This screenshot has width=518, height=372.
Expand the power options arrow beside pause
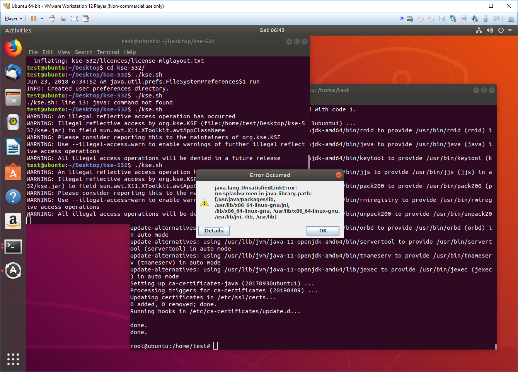42,19
